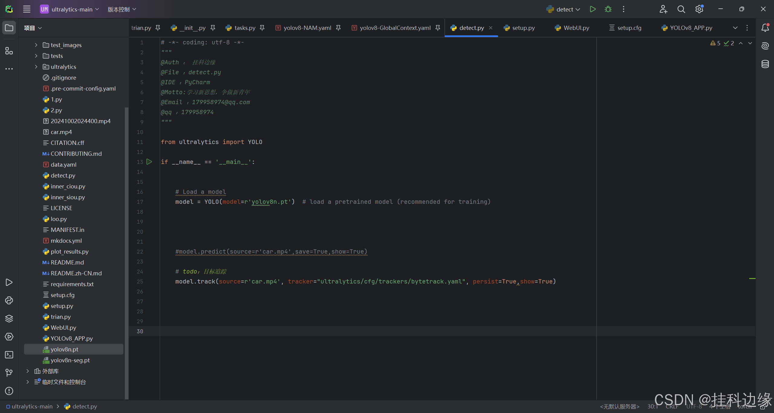774x413 pixels.
Task: Click the CRLF line separator in status bar
Action: [672, 406]
